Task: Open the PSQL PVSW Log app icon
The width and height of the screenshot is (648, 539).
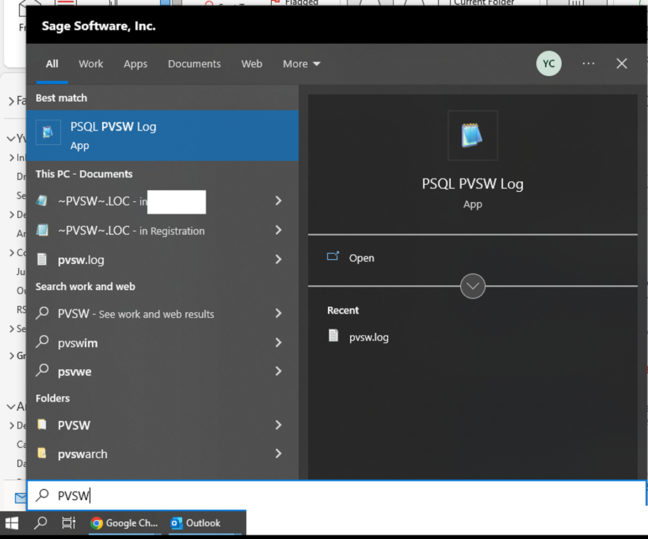Action: [x=49, y=133]
